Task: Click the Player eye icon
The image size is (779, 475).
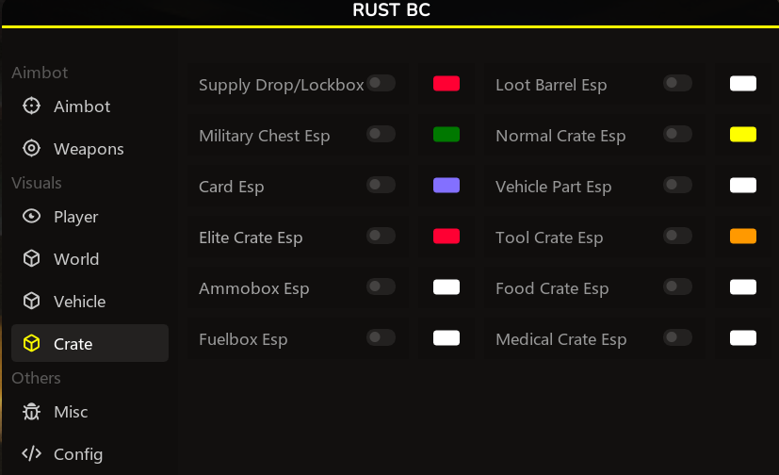Action: pos(32,216)
